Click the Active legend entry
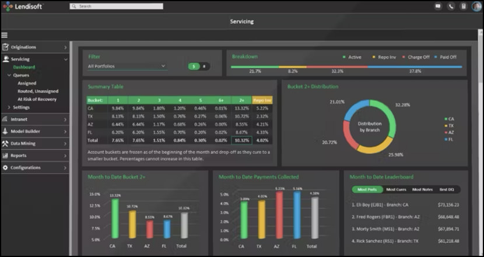This screenshot has height=257, width=484. click(352, 57)
